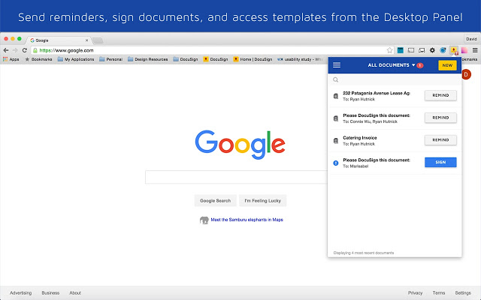The width and height of the screenshot is (481, 300).
Task: Focus the DocuSign panel search field
Action: click(395, 79)
